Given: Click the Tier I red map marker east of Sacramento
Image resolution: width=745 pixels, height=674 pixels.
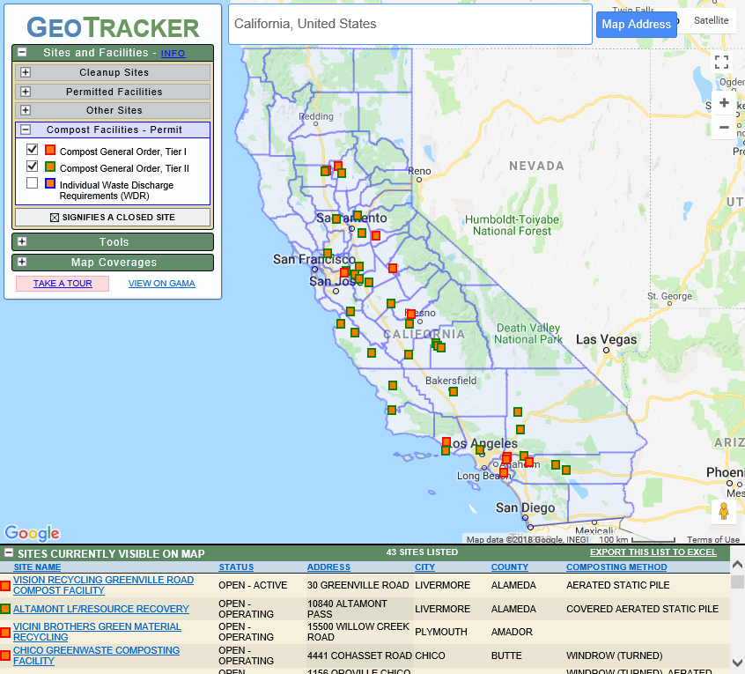Looking at the screenshot, I should tap(376, 235).
